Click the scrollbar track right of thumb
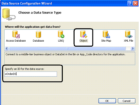 128,49
